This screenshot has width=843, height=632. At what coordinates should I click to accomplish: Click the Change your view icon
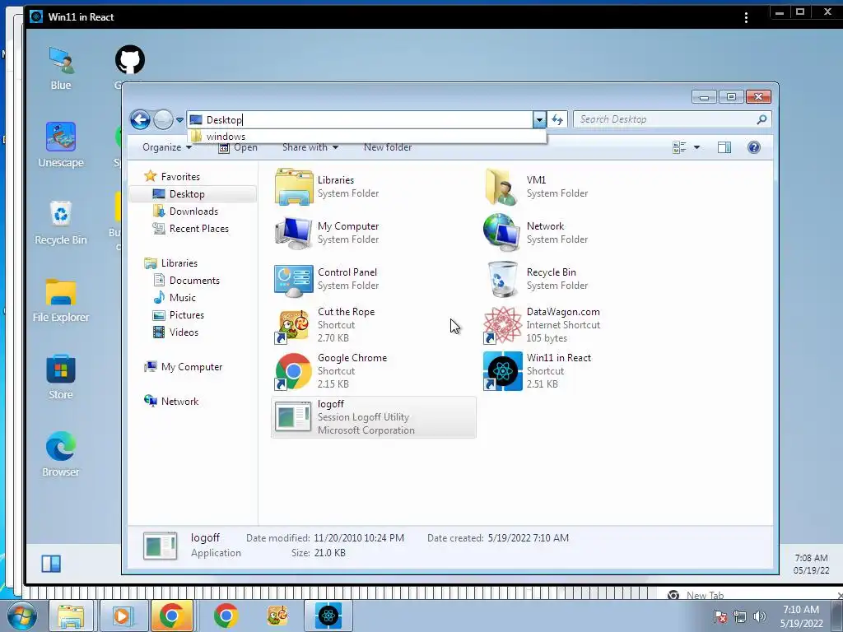679,147
